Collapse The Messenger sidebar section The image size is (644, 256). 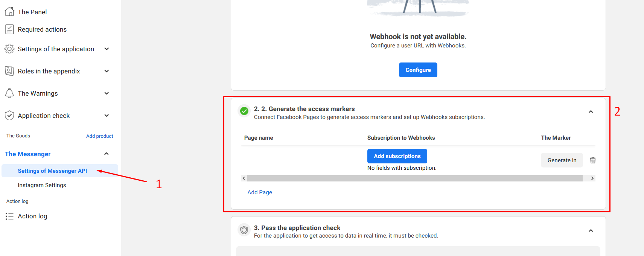(x=107, y=154)
